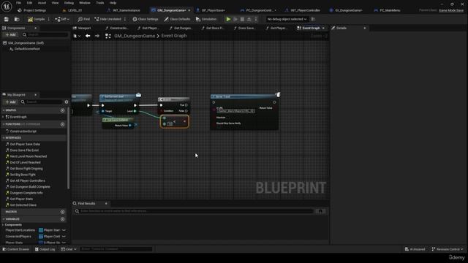
Task: Open the play options three-dot menu
Action: pos(256,19)
